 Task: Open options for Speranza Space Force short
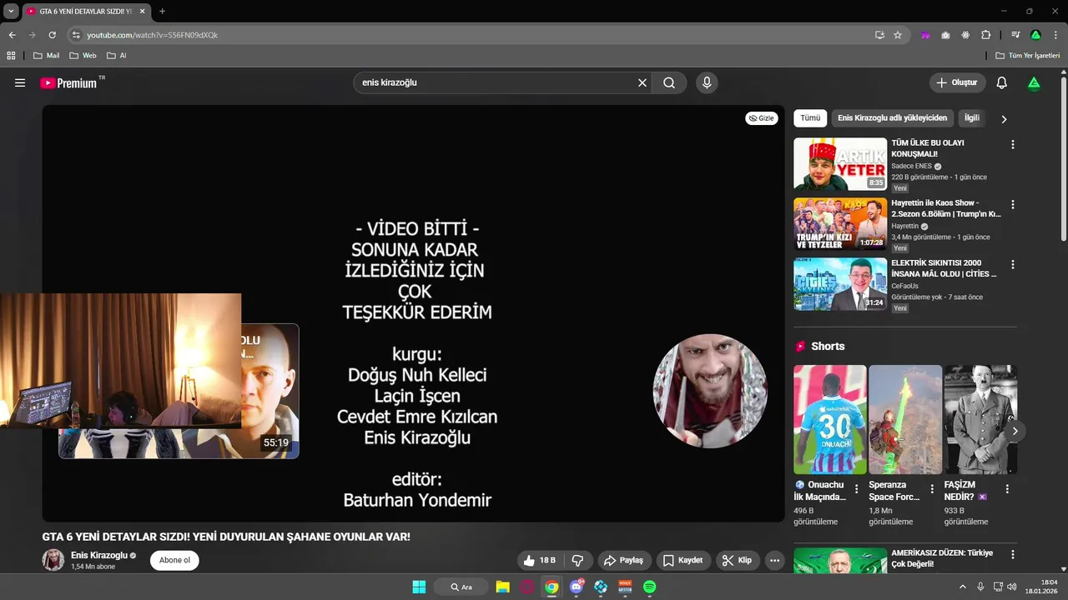[932, 489]
